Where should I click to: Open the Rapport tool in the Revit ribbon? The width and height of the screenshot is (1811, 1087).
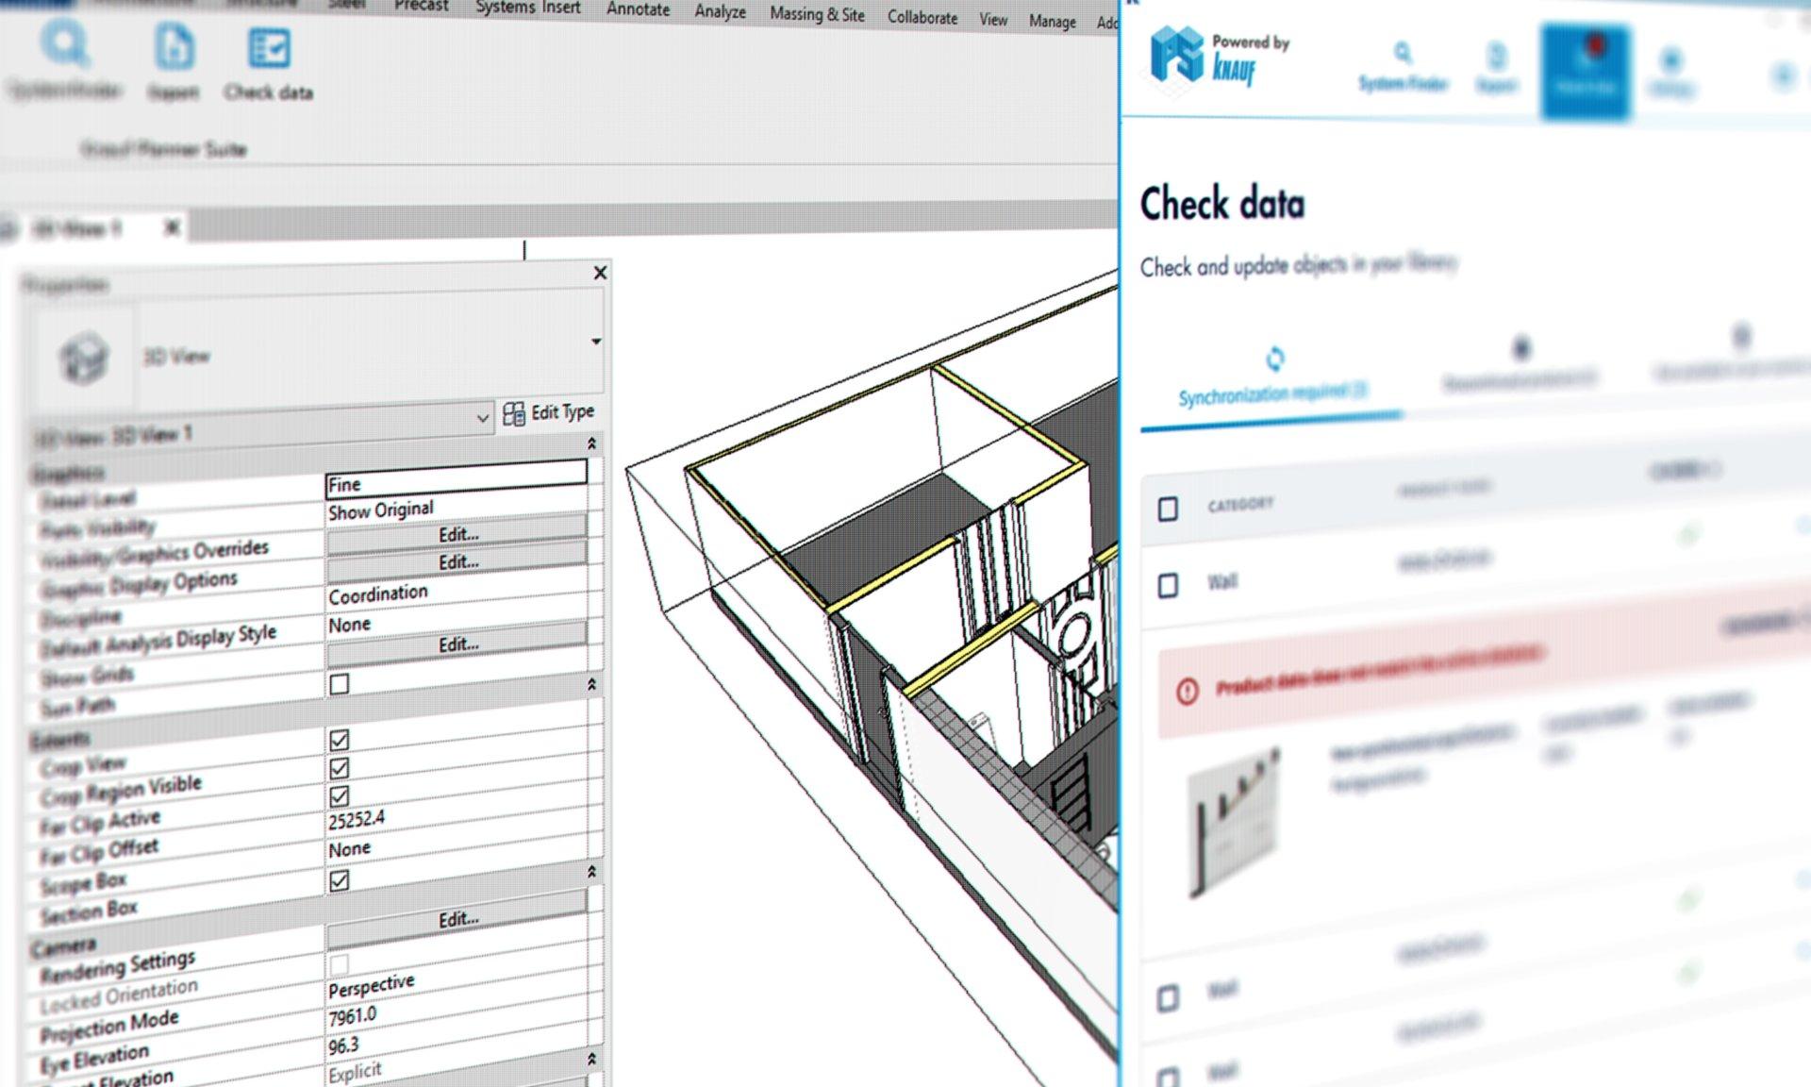[x=174, y=49]
